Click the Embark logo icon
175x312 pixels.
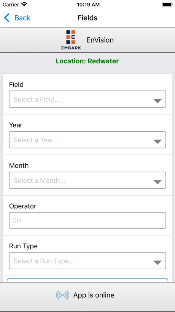click(x=71, y=40)
